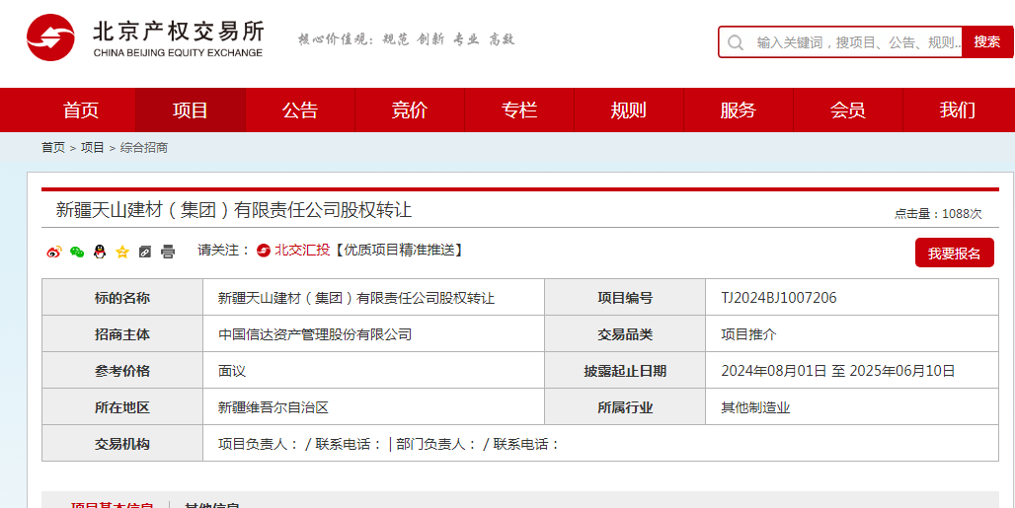Image resolution: width=1015 pixels, height=508 pixels.
Task: Click the red 搜索 button
Action: point(987,42)
